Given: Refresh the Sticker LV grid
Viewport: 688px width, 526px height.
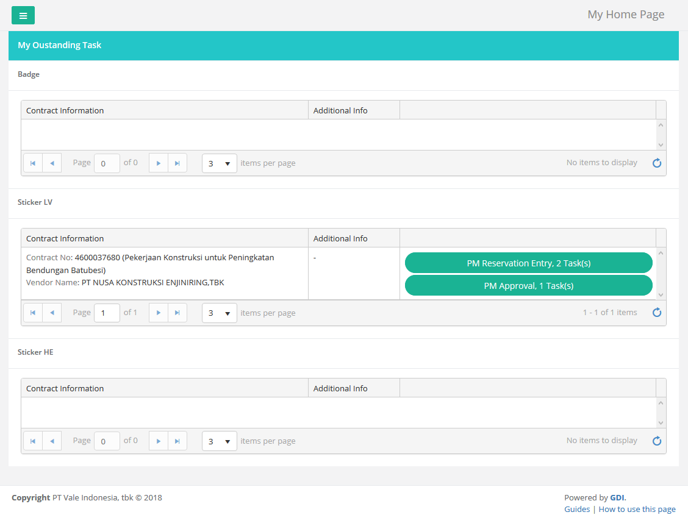Looking at the screenshot, I should (657, 313).
